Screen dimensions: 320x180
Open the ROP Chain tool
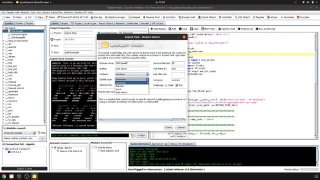(208, 29)
